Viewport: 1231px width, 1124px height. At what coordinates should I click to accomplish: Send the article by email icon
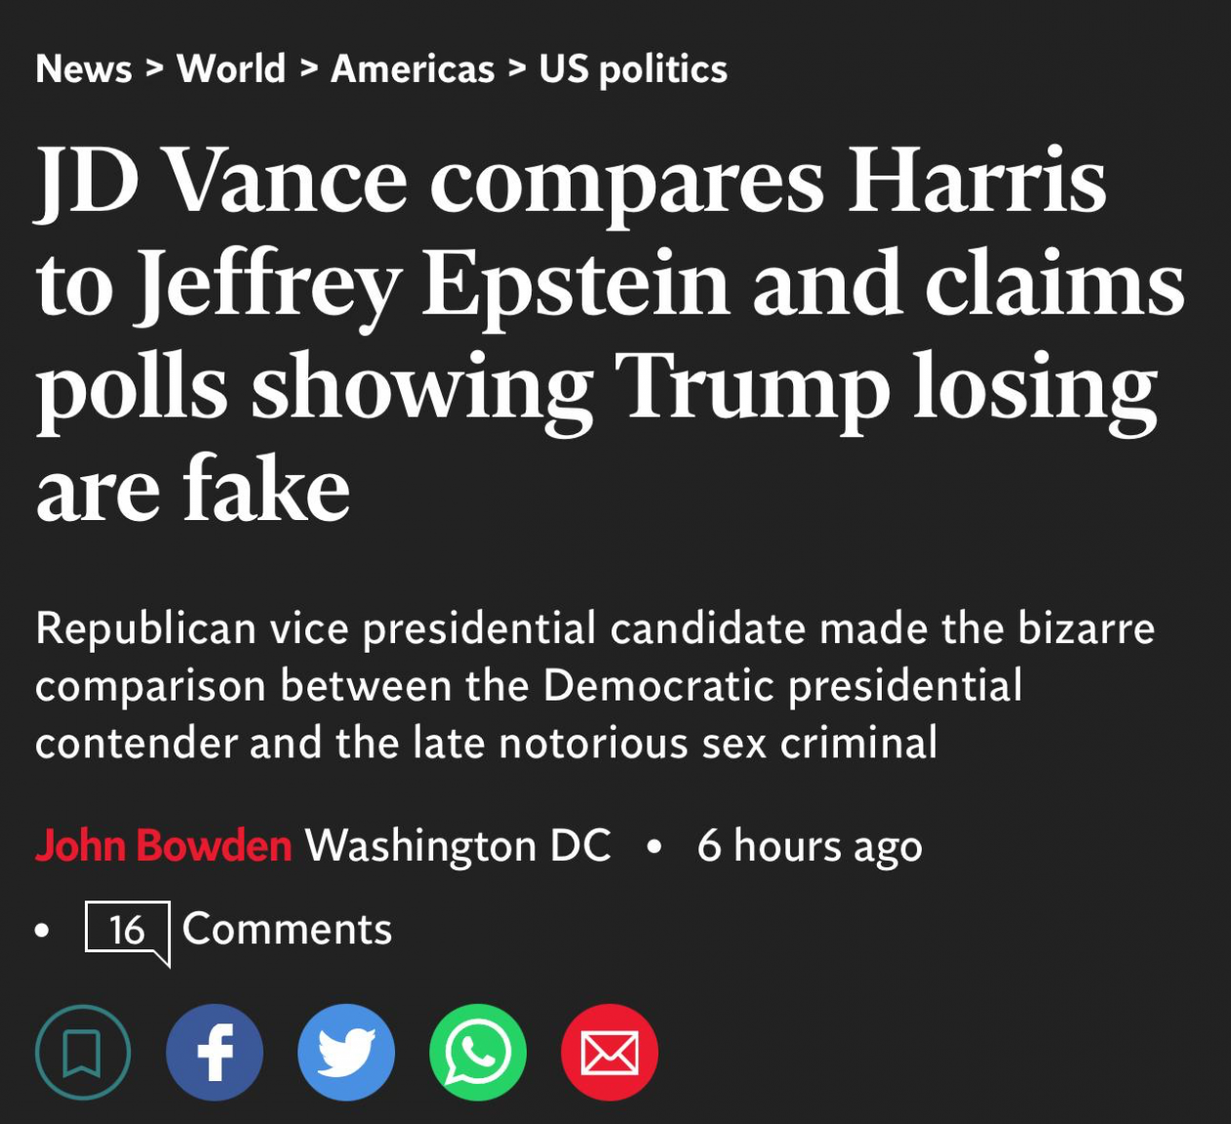coord(610,1053)
